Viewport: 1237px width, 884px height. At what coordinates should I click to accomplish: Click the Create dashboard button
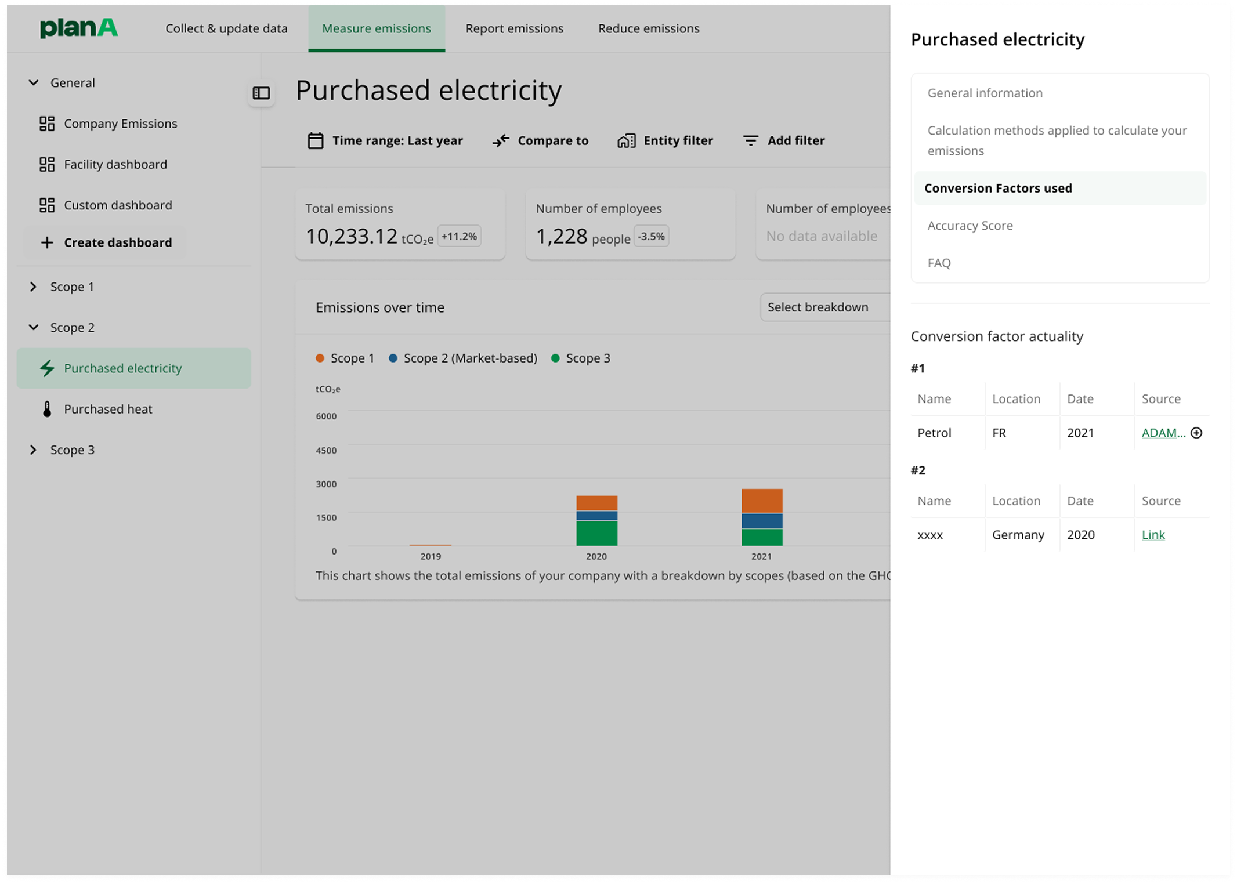click(x=106, y=242)
